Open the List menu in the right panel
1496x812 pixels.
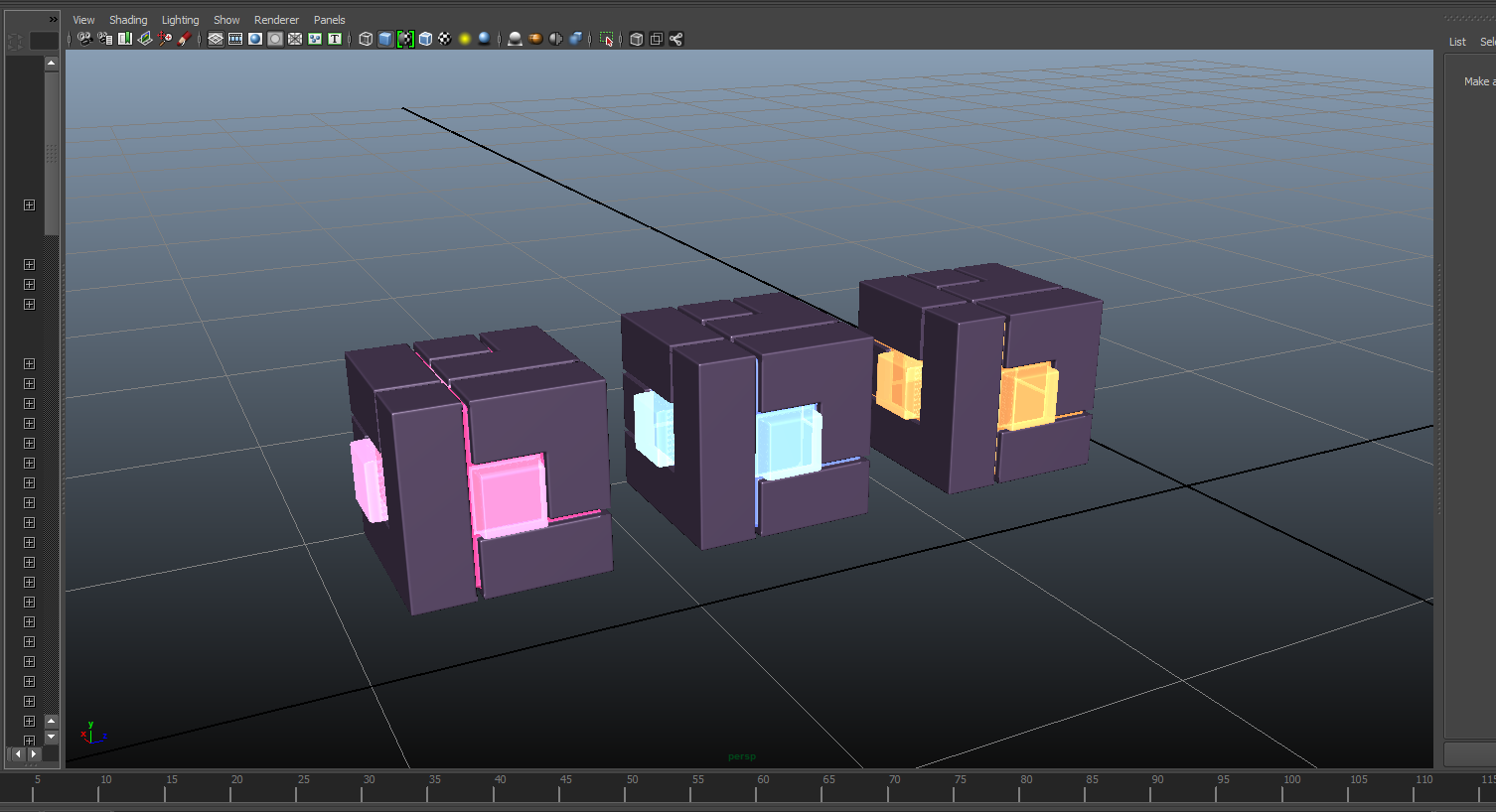(x=1457, y=42)
